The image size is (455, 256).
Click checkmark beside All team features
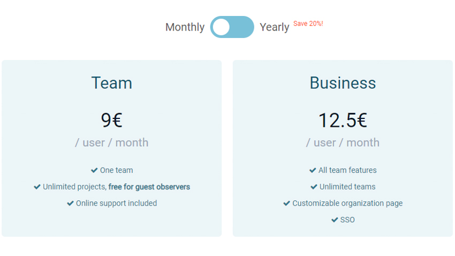point(313,170)
